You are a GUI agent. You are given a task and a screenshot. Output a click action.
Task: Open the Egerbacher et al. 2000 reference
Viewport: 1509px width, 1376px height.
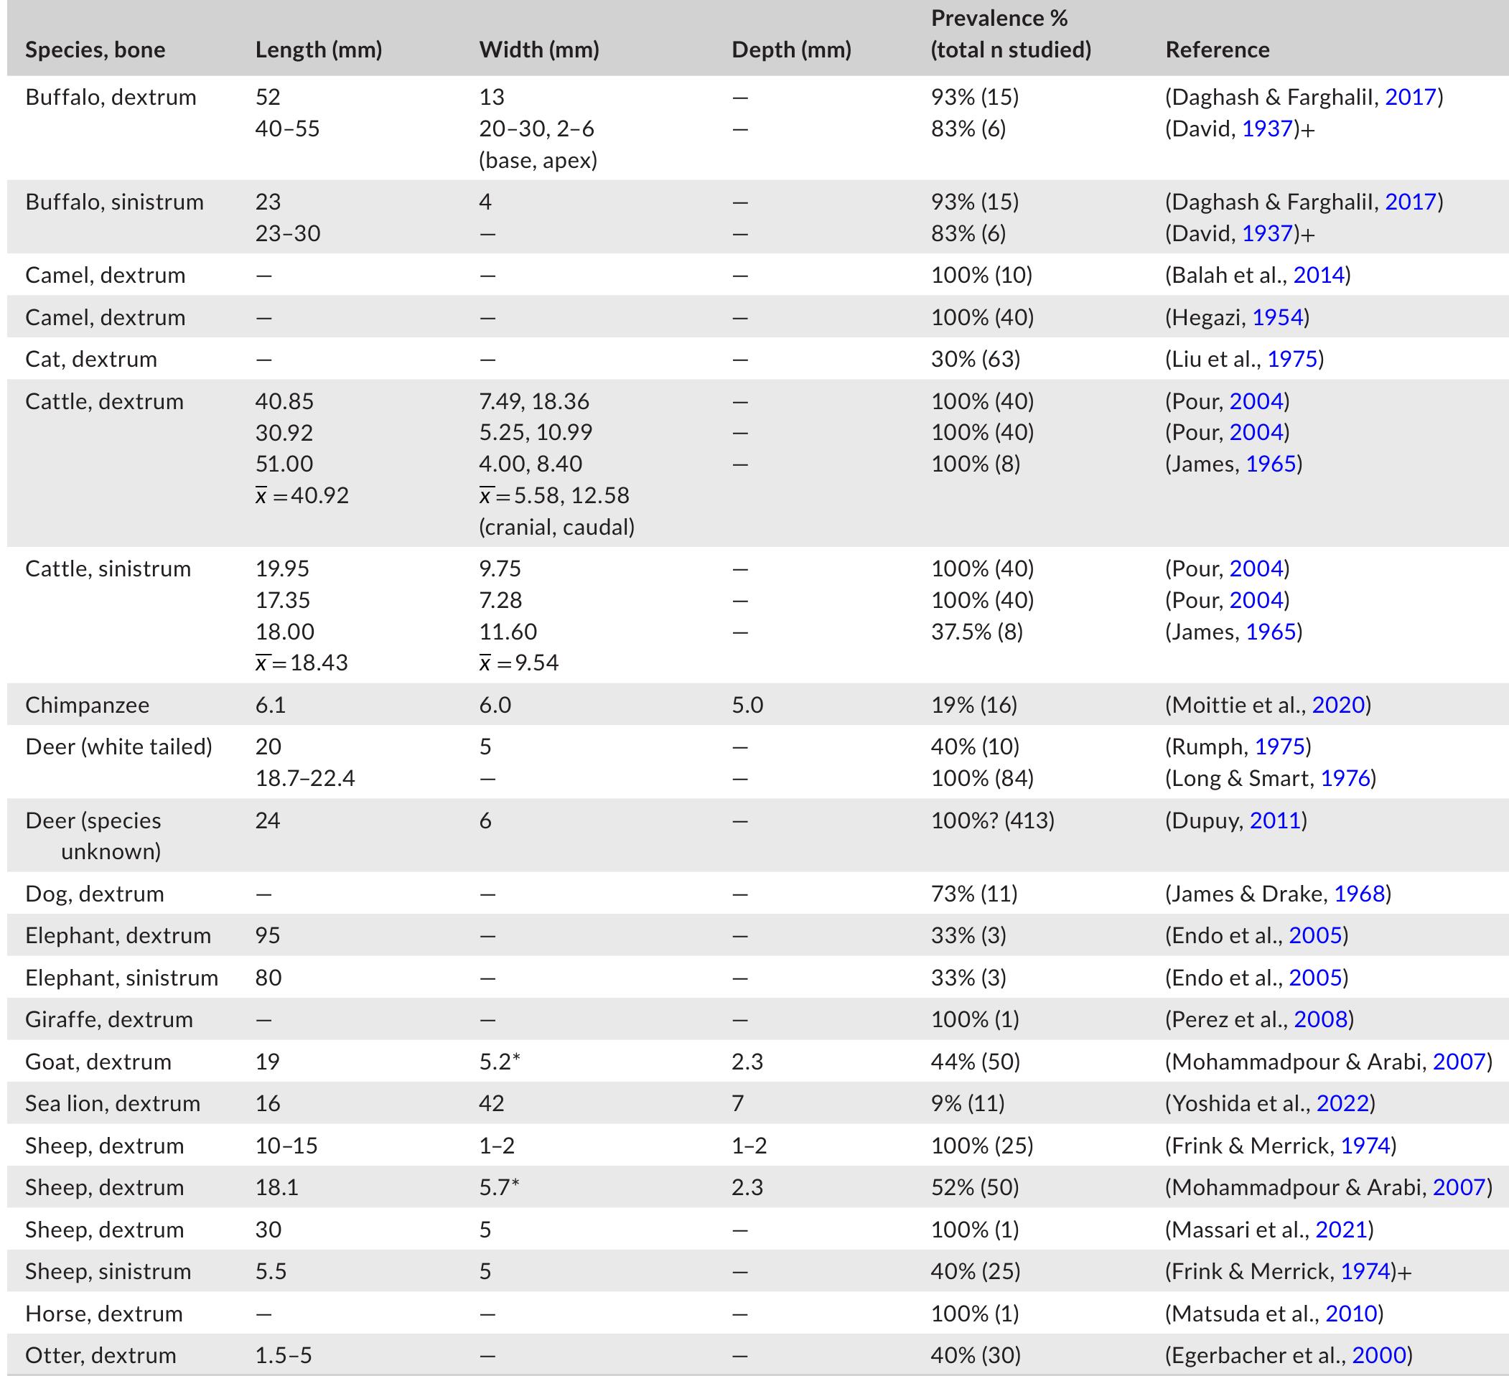pyautogui.click(x=1379, y=1355)
